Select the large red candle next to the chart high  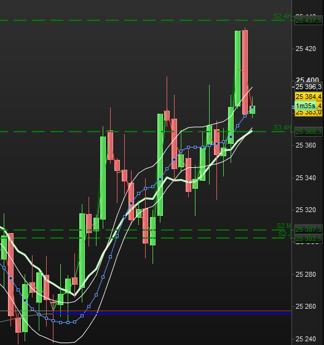245,72
